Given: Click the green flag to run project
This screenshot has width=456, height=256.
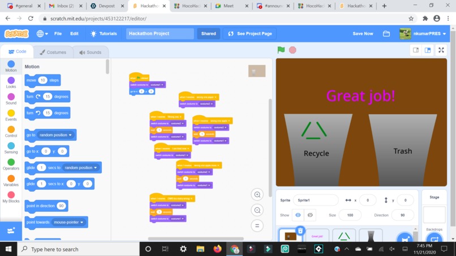Looking at the screenshot, I should point(281,50).
